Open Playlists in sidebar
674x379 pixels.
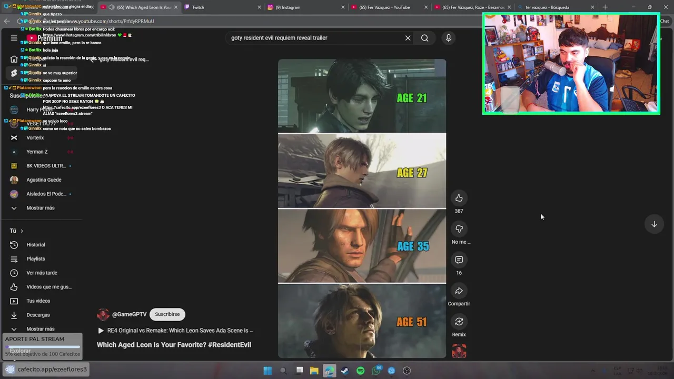[36, 259]
